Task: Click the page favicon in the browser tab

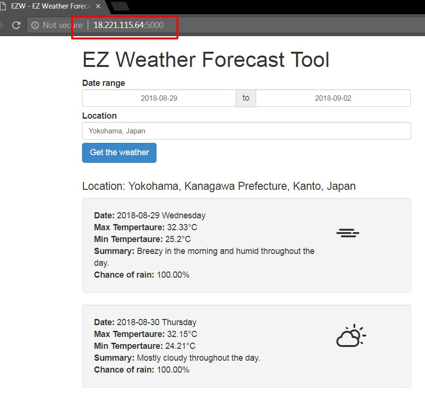Action: 3,7
